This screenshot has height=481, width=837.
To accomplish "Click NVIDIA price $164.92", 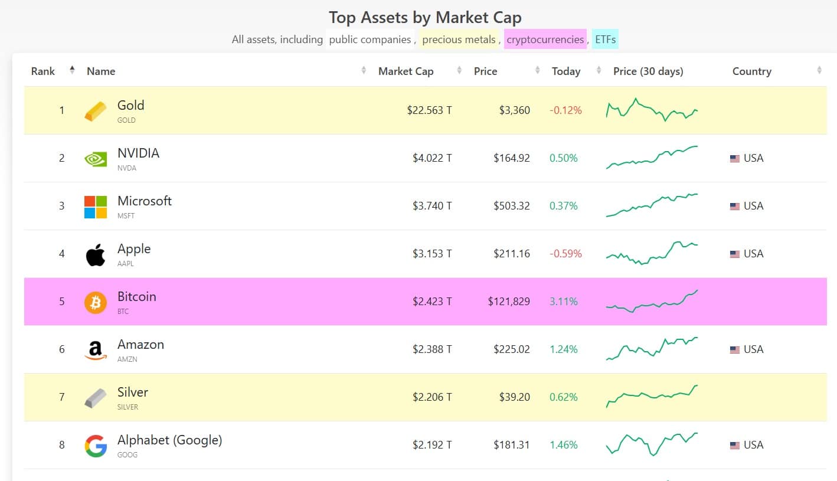I will 512,158.
